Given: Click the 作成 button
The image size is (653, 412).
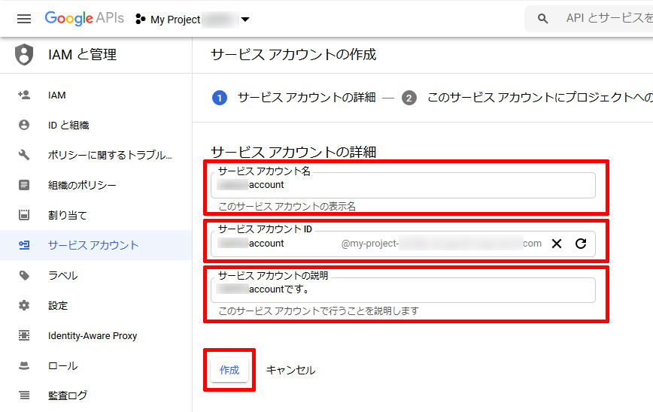Looking at the screenshot, I should pyautogui.click(x=229, y=370).
